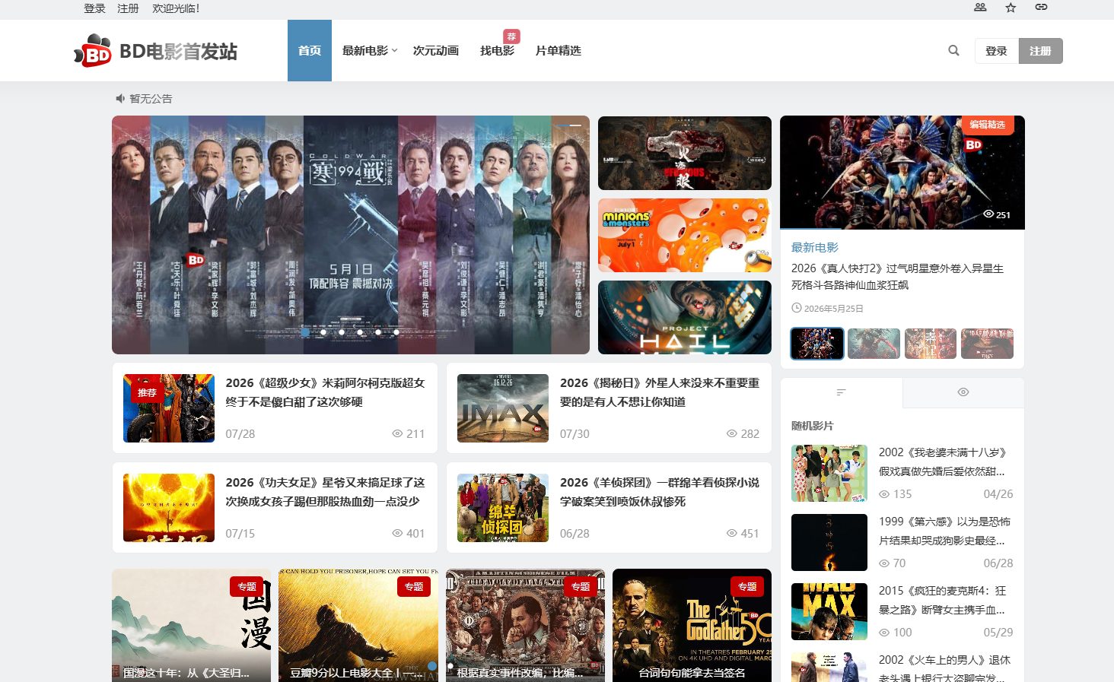The height and width of the screenshot is (682, 1114).
Task: Open 2026《真人快打2》 article title
Action: click(x=898, y=277)
